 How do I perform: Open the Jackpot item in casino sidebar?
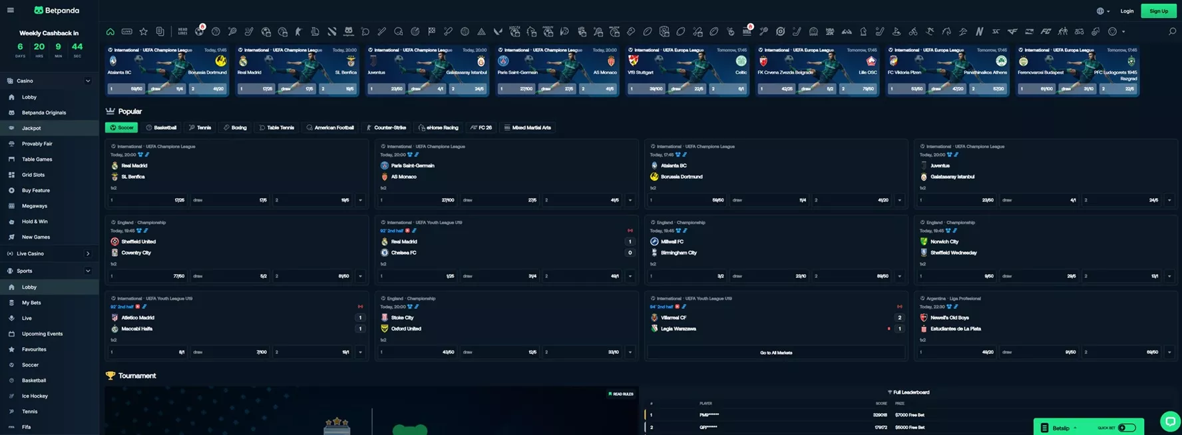click(x=49, y=128)
